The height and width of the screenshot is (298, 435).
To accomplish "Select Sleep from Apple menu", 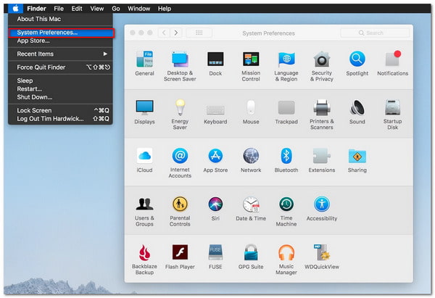I will tap(60, 80).
